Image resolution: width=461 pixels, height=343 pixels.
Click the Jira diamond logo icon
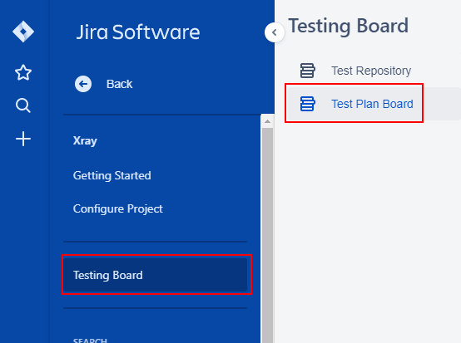(x=23, y=32)
